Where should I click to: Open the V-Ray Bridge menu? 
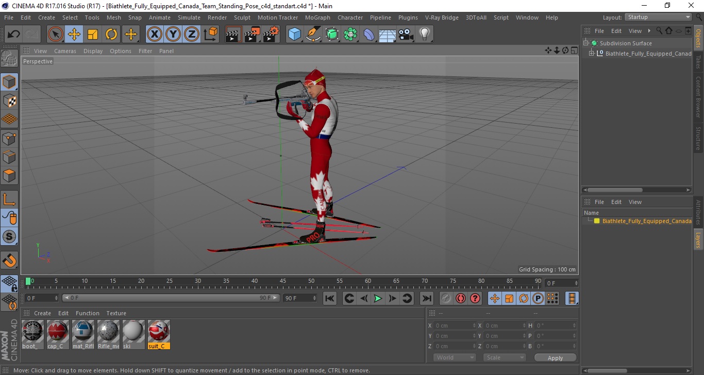pyautogui.click(x=442, y=18)
